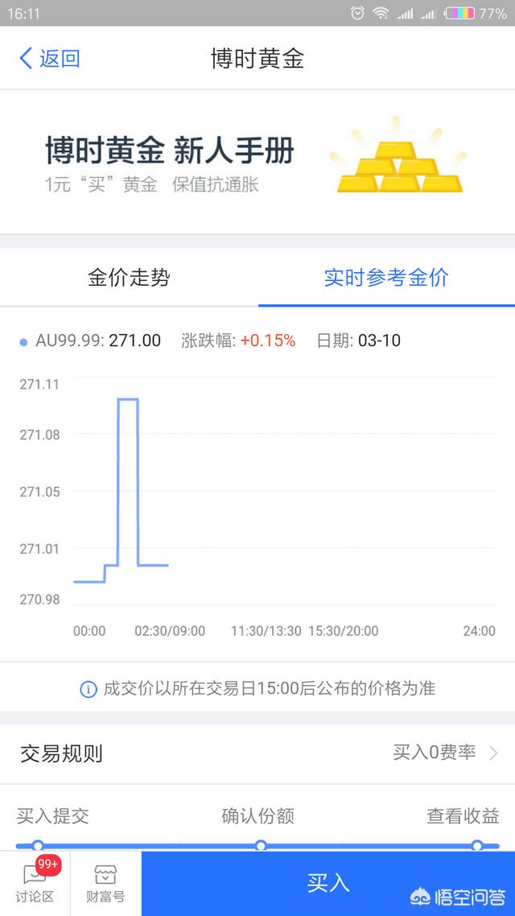Expand 买入0费率 chevron arrow
515x916 pixels.
click(493, 753)
